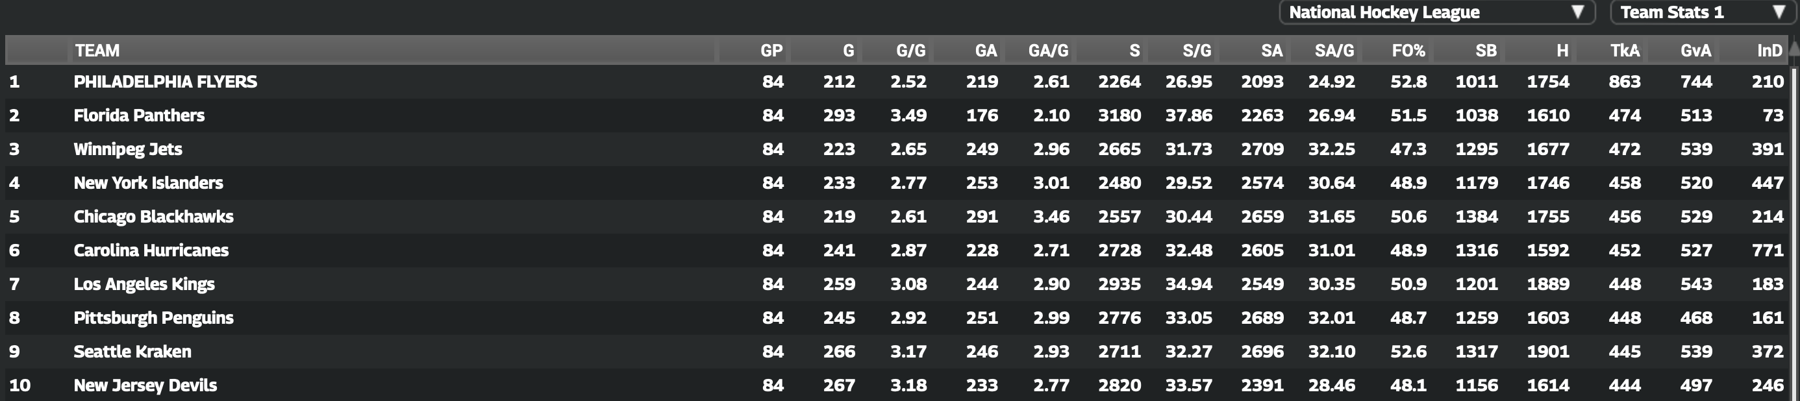Click the S/G column header
Viewport: 1800px width, 401px height.
tap(1196, 51)
